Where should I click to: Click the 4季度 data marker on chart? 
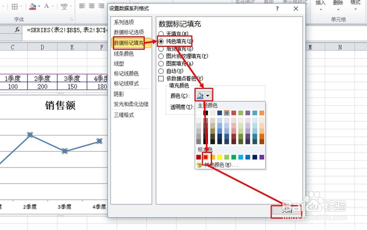99,141
